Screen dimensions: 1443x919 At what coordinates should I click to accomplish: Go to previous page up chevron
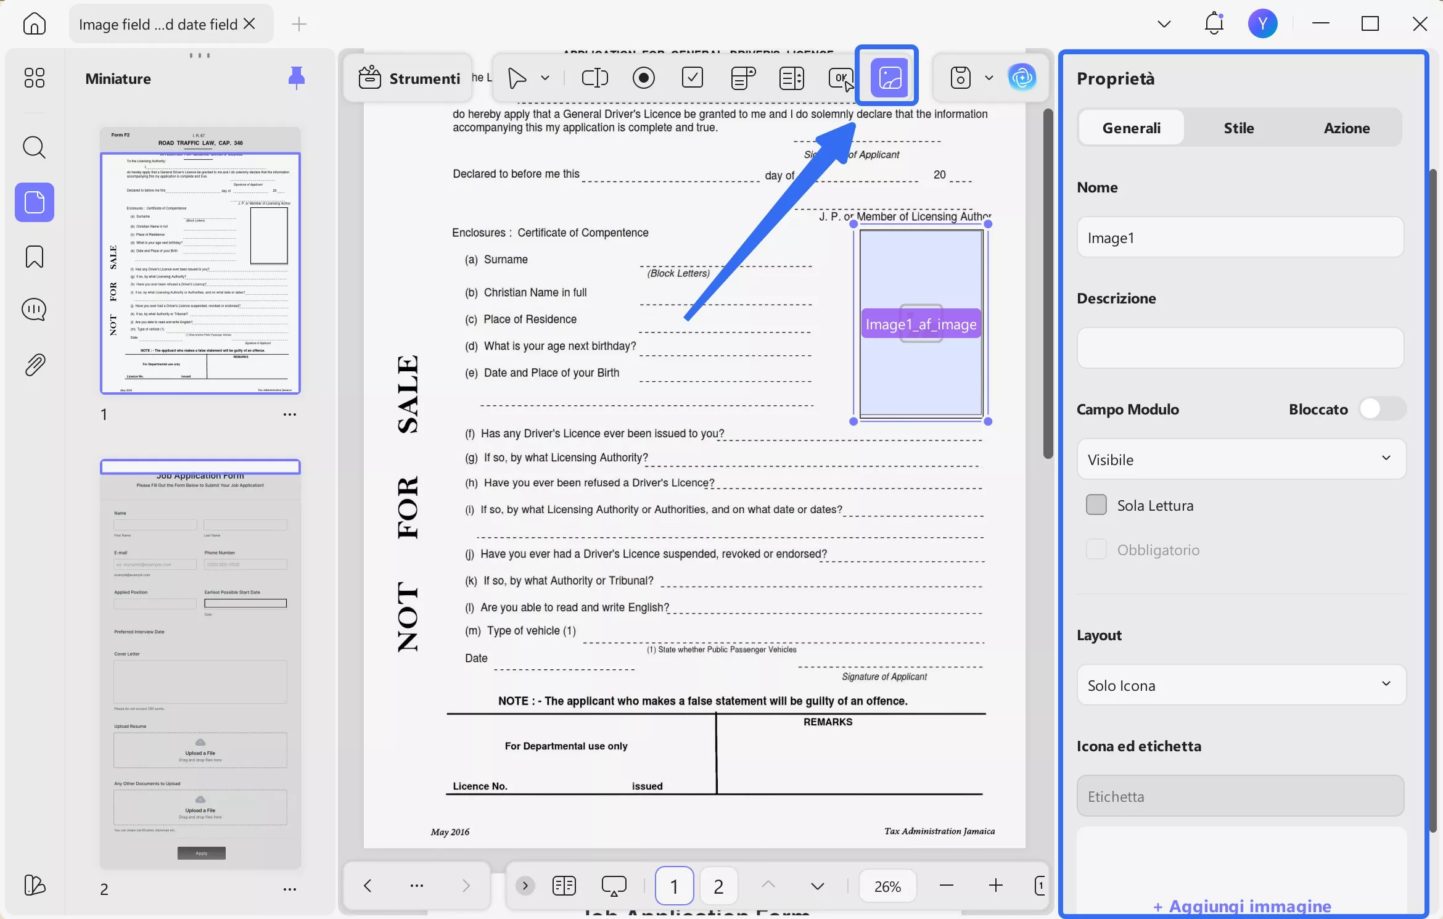(x=768, y=885)
